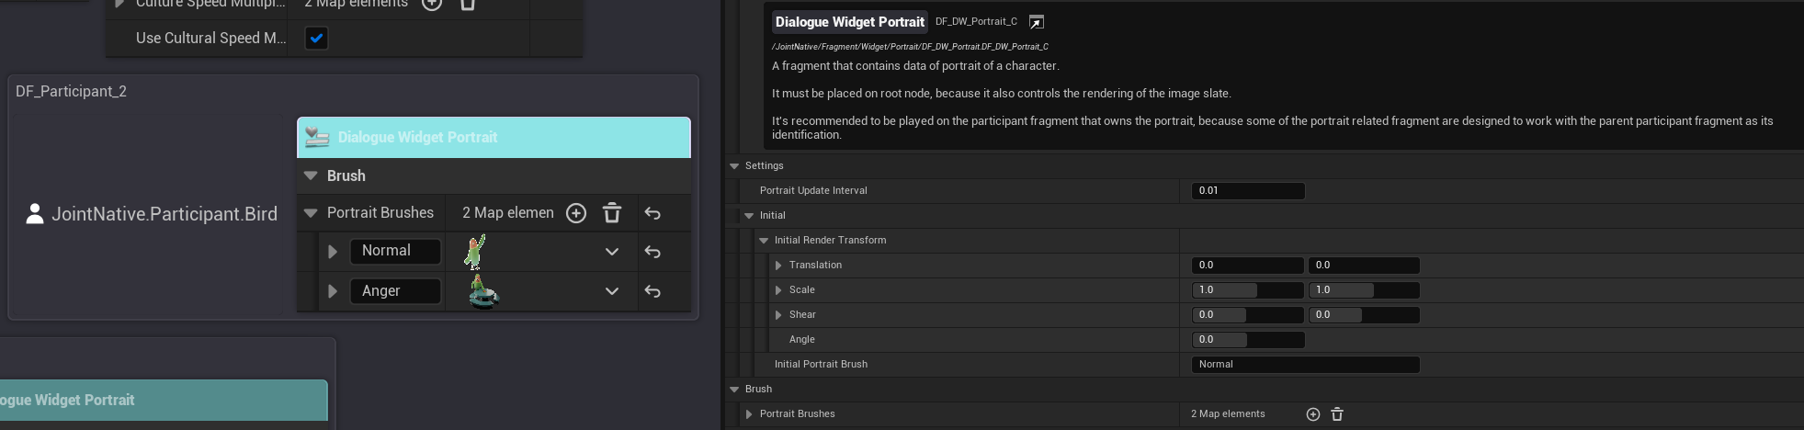Click add icon beside Portrait Brushes in details panel
The width and height of the screenshot is (1804, 430).
1313,414
